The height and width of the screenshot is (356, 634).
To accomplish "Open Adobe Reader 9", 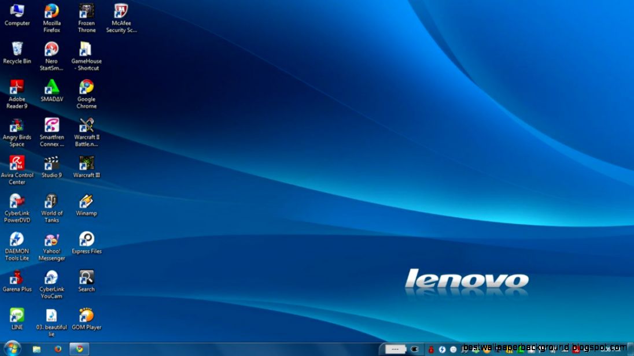I will [17, 95].
